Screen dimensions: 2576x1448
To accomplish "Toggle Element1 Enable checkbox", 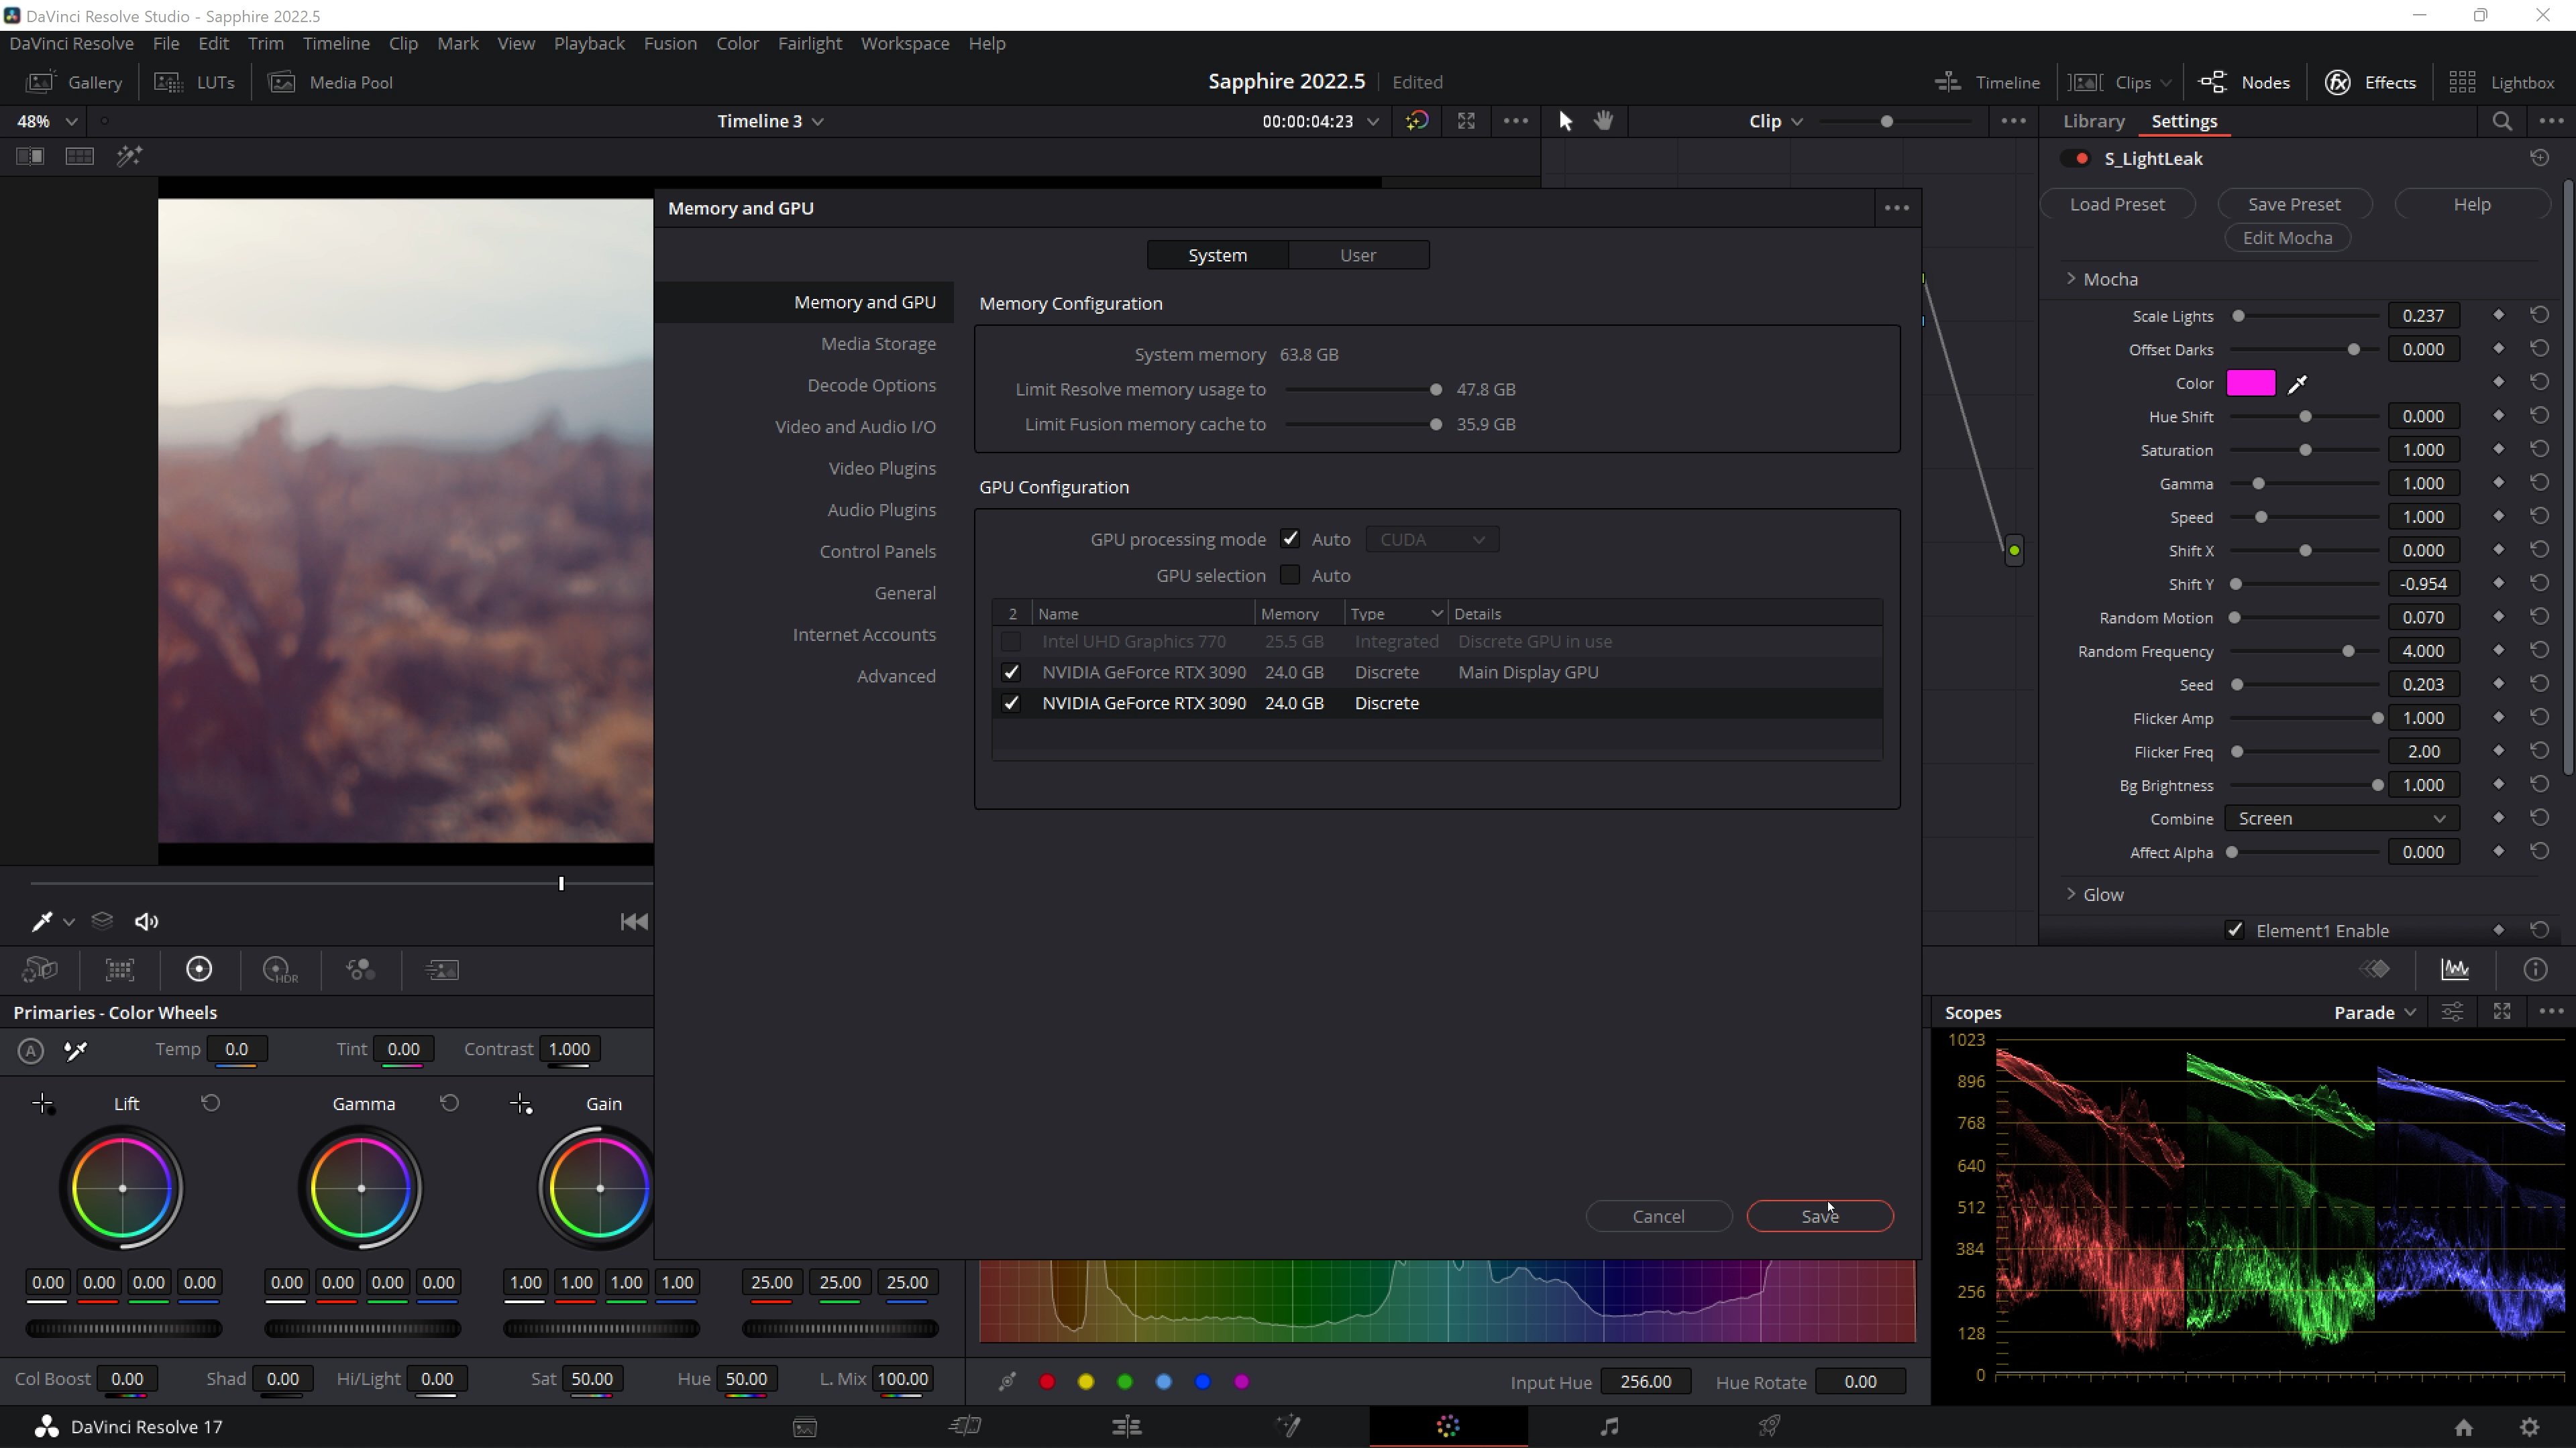I will (x=2235, y=930).
